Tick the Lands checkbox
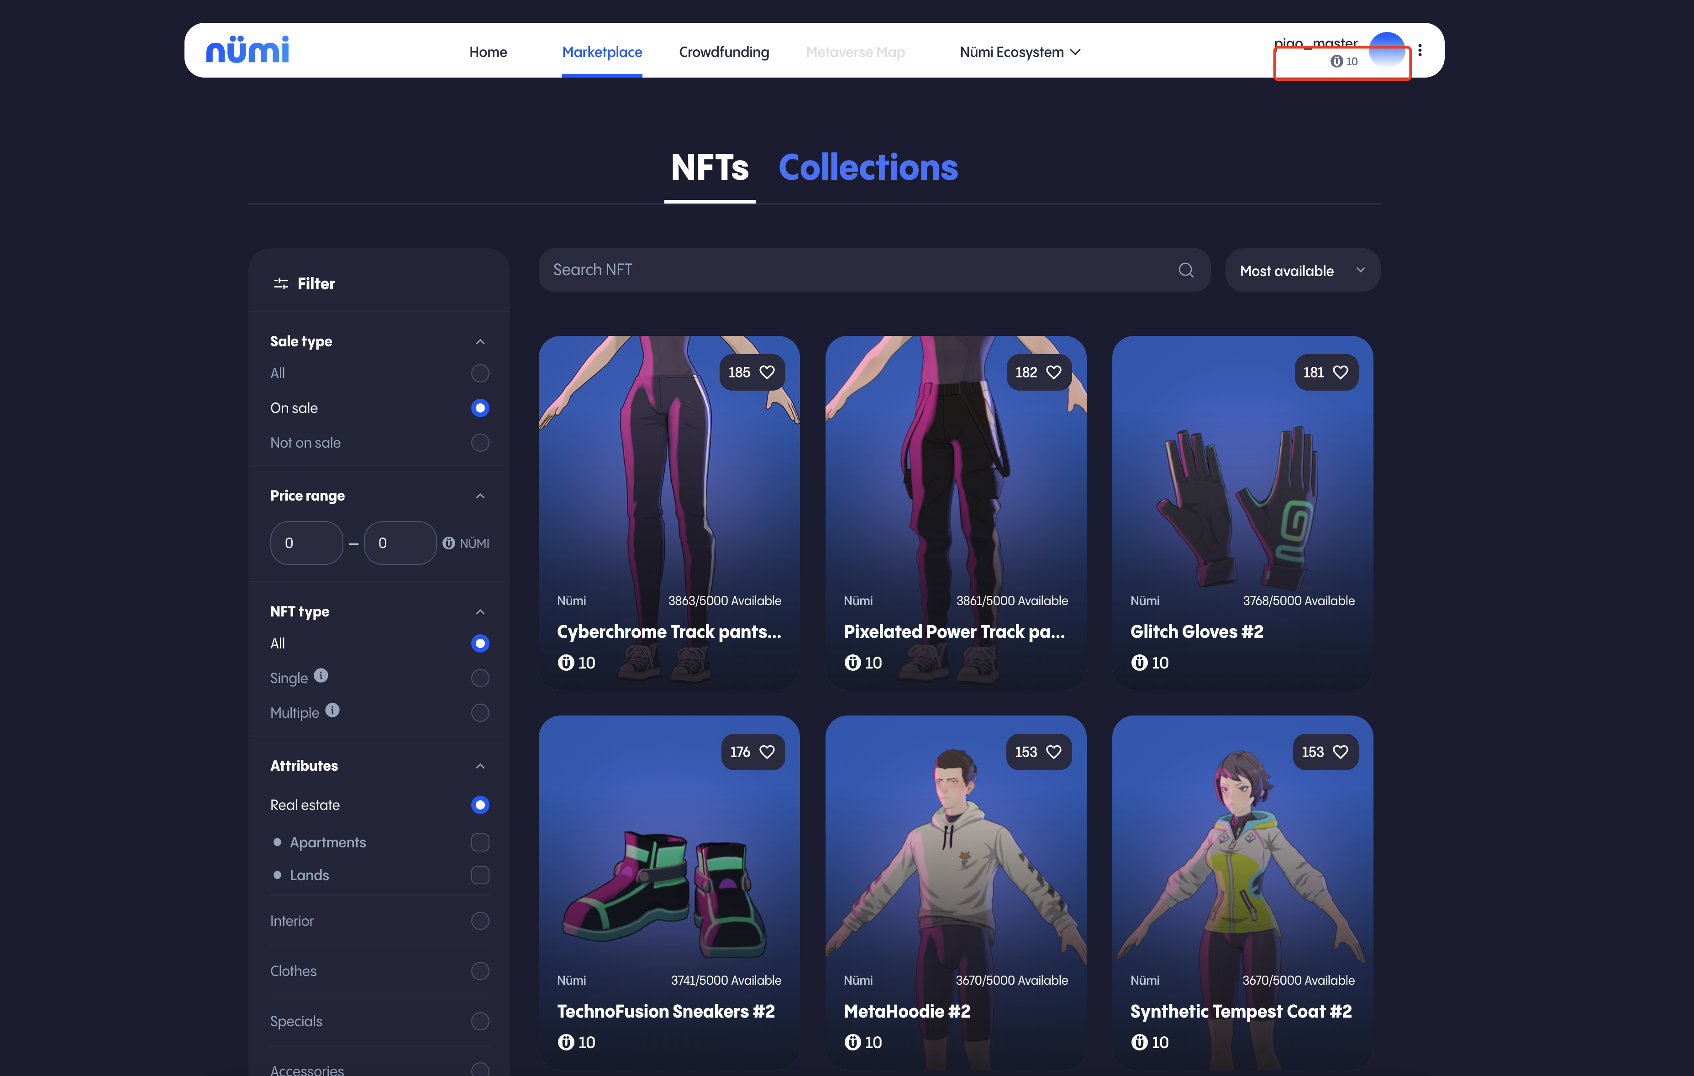1694x1076 pixels. pos(480,875)
